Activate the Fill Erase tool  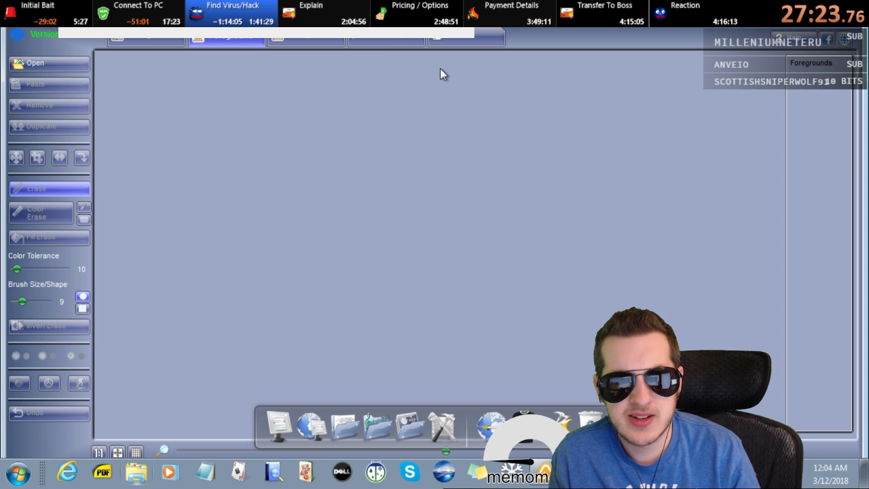49,237
